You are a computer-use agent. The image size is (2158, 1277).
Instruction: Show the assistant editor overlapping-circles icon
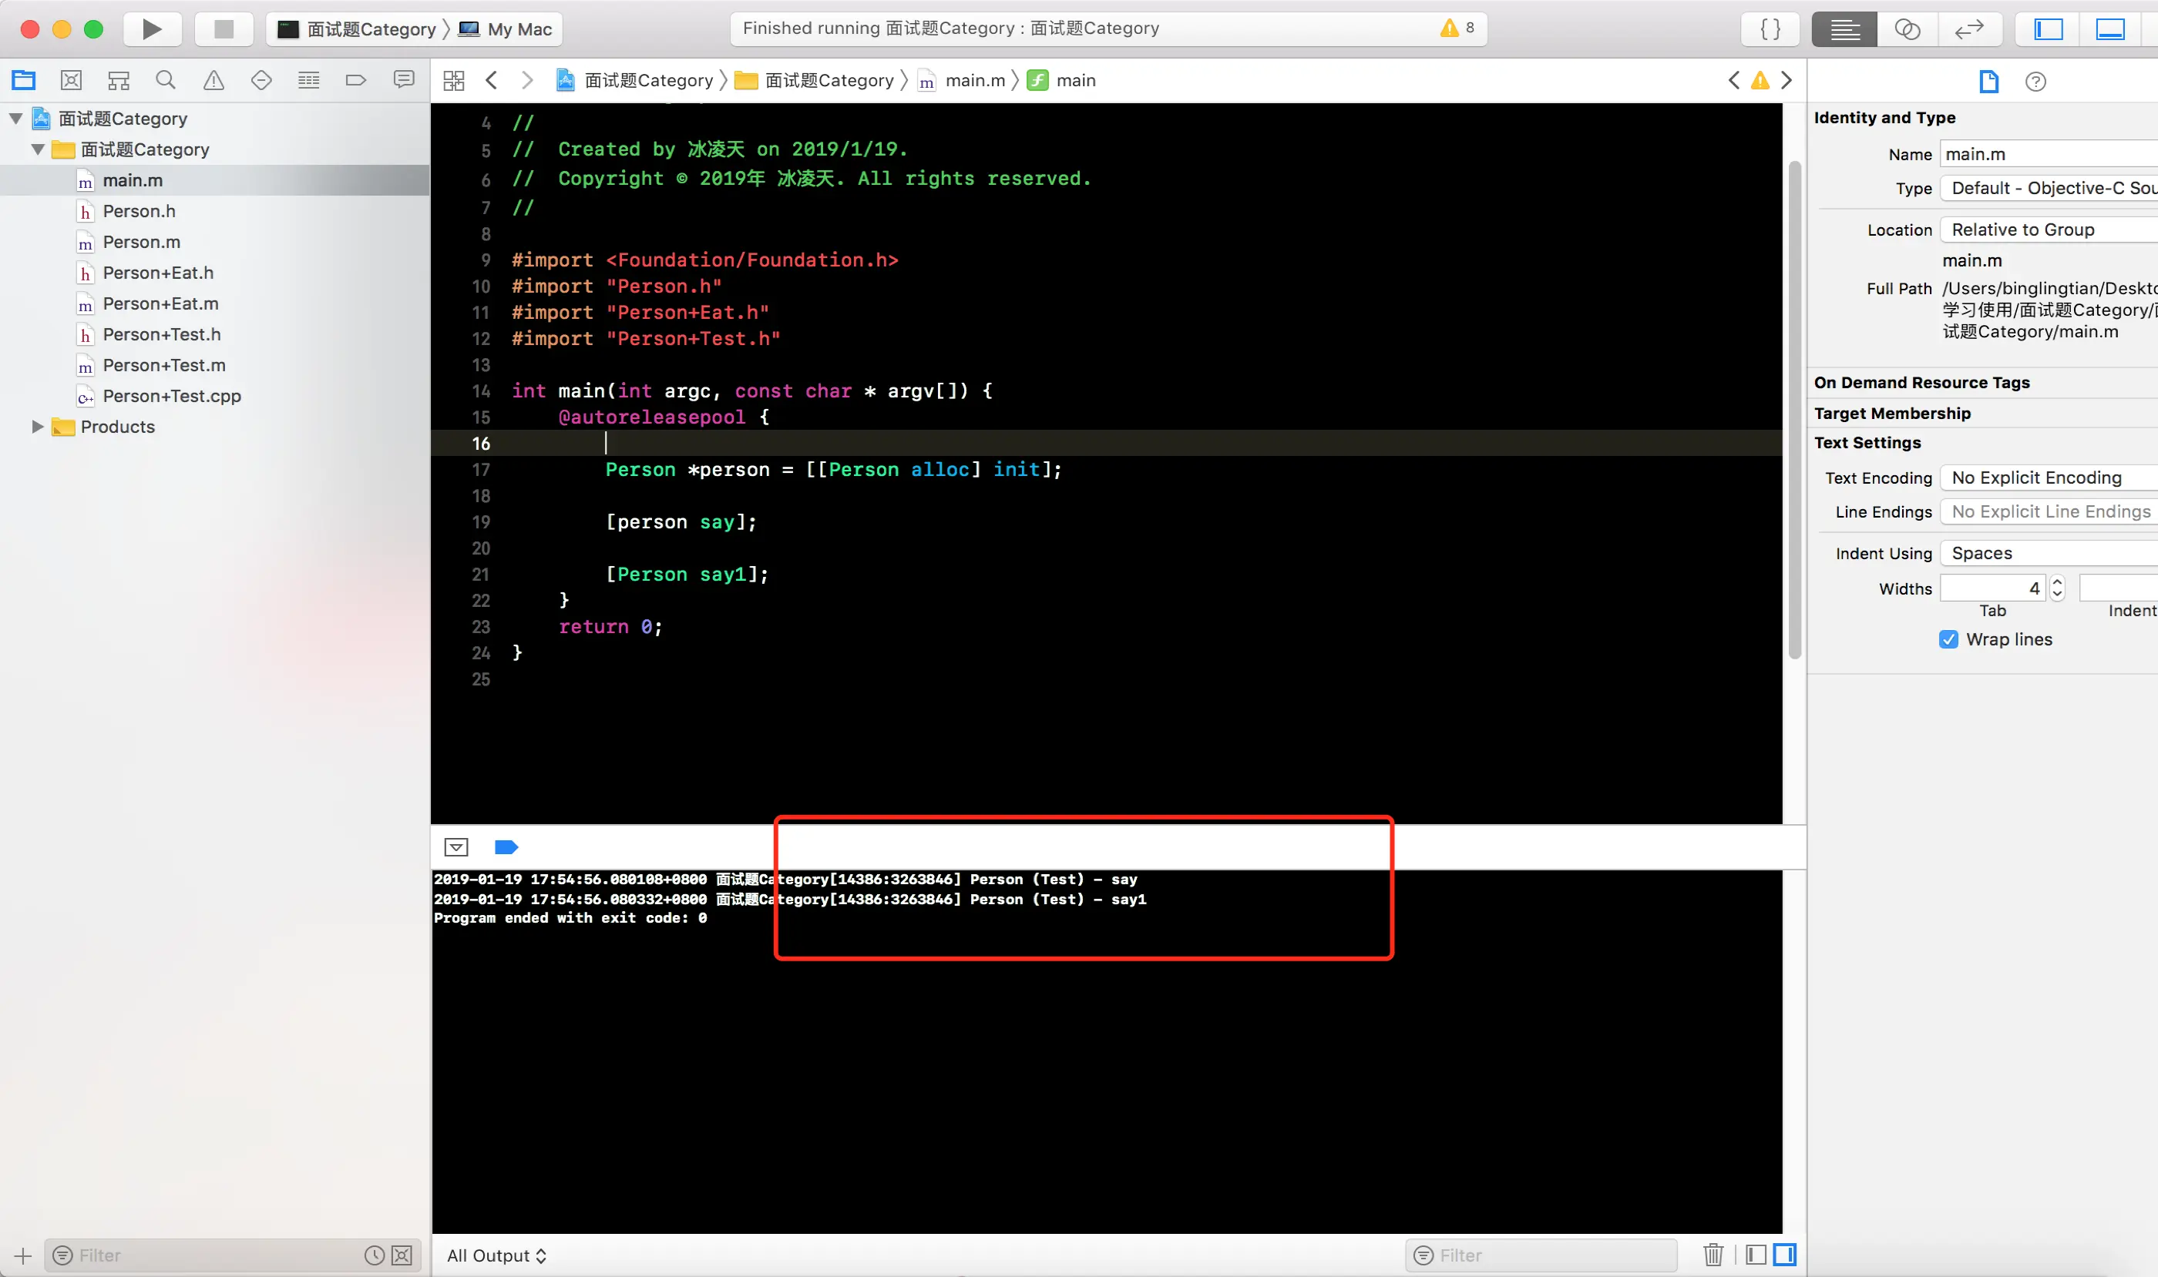pyautogui.click(x=1908, y=29)
